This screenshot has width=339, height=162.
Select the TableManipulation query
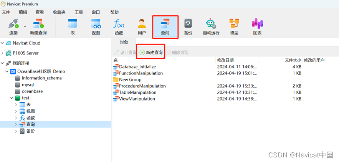[138, 93]
